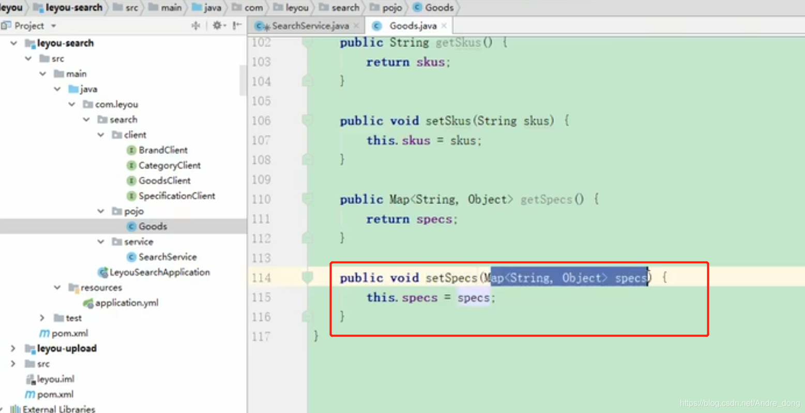Click the External Libraries icon

(x=16, y=409)
